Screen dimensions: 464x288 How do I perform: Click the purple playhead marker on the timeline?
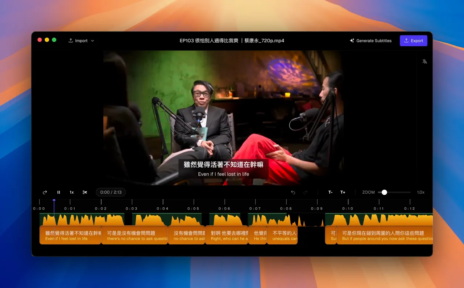click(x=54, y=200)
